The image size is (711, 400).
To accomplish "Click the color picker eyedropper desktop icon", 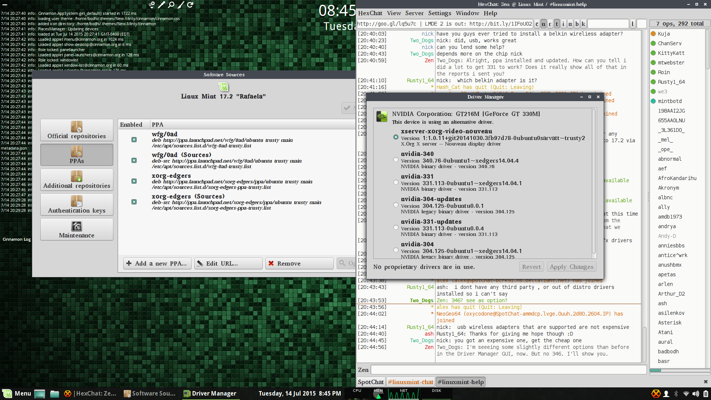I will pyautogui.click(x=161, y=5).
